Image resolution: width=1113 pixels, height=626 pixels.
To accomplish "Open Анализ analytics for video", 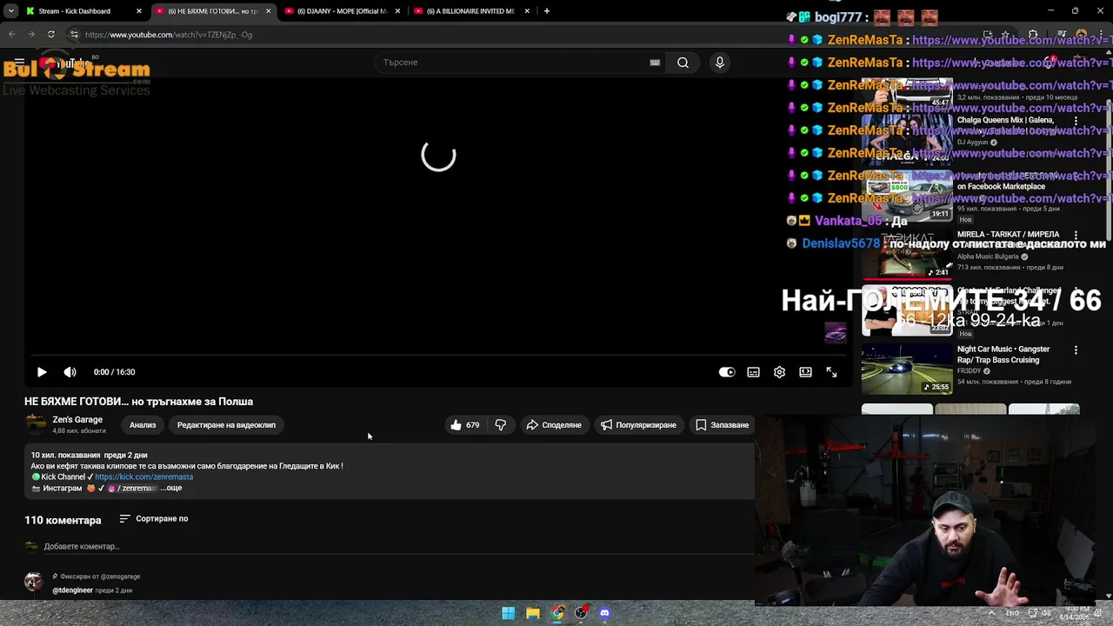I will click(143, 425).
